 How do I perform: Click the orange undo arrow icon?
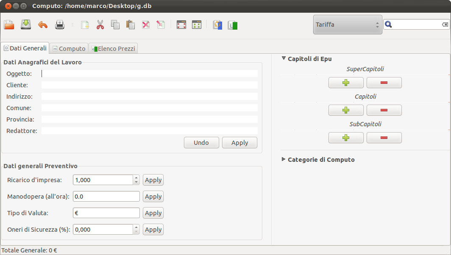coord(43,25)
